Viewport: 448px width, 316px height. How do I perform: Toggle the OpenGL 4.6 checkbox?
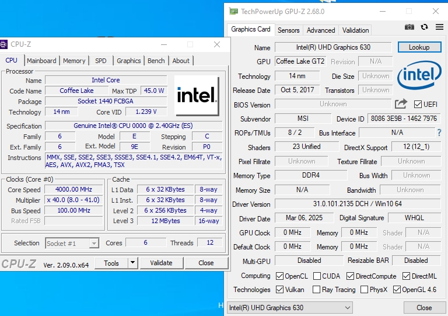pyautogui.click(x=397, y=289)
